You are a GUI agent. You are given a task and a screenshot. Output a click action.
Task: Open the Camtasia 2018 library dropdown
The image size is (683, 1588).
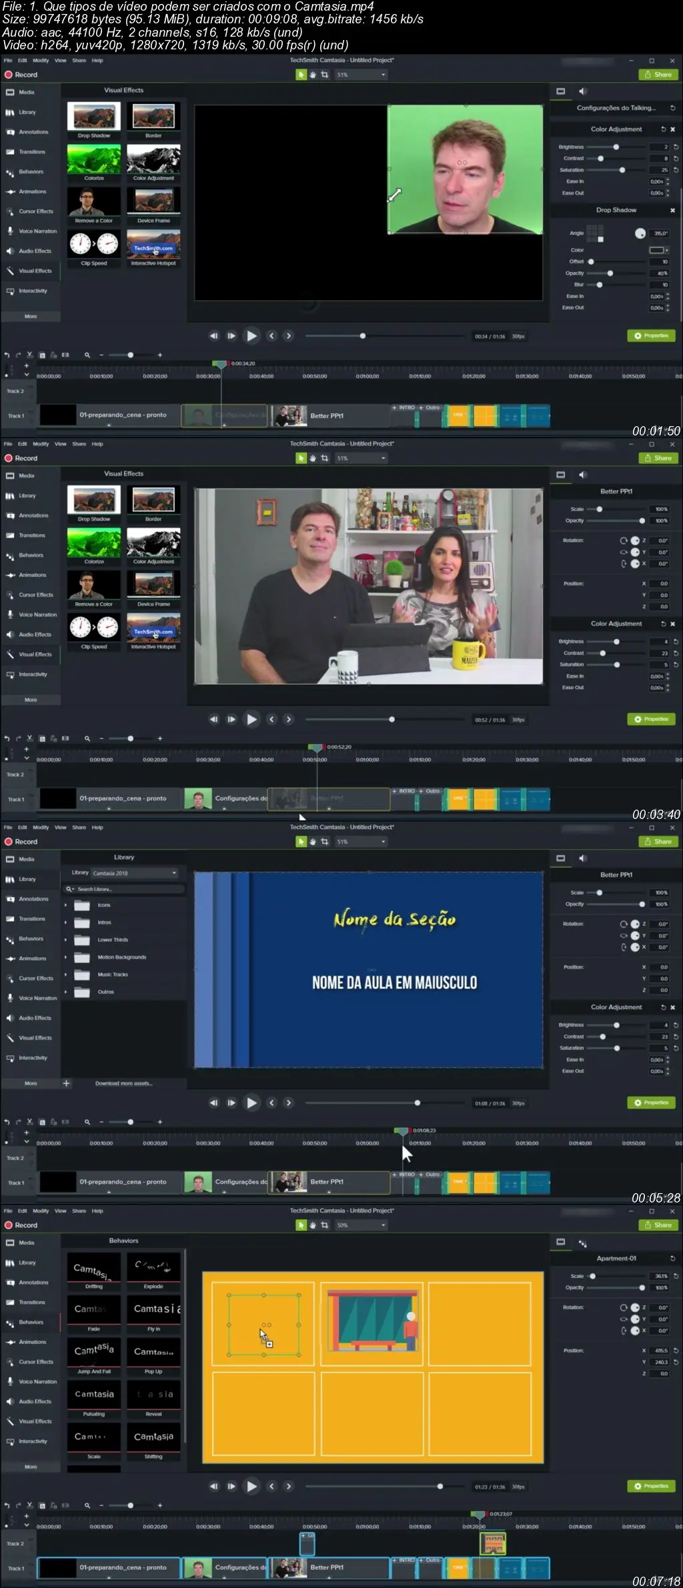pos(135,873)
